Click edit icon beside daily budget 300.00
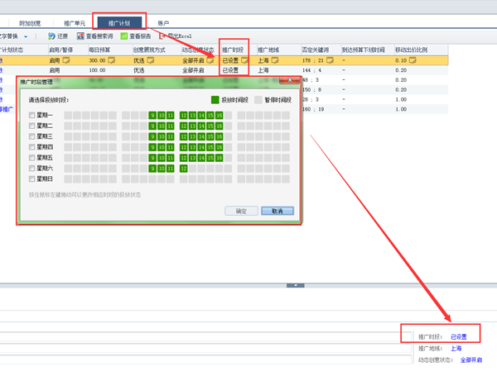 tap(114, 60)
